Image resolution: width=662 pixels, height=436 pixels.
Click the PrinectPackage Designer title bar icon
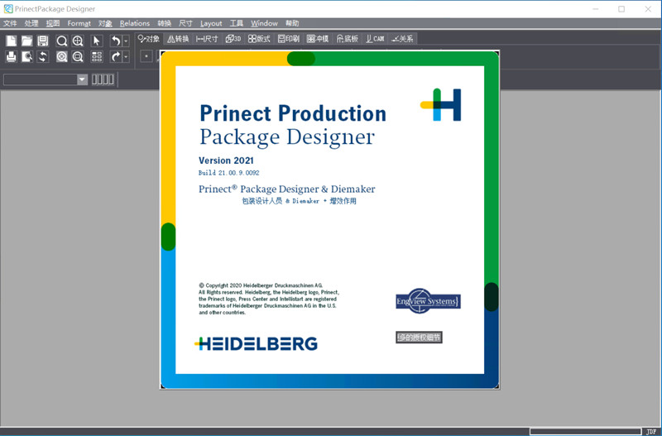[x=8, y=9]
